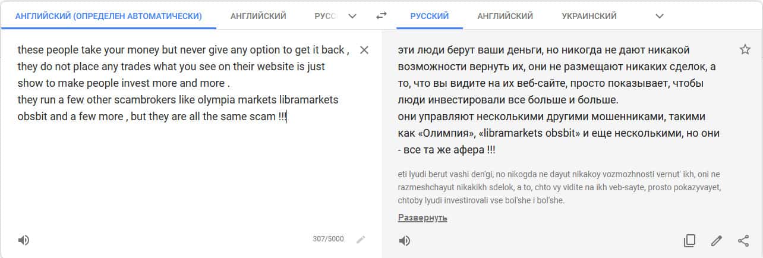Select English as source language
Screen dimensions: 763x258
click(258, 16)
